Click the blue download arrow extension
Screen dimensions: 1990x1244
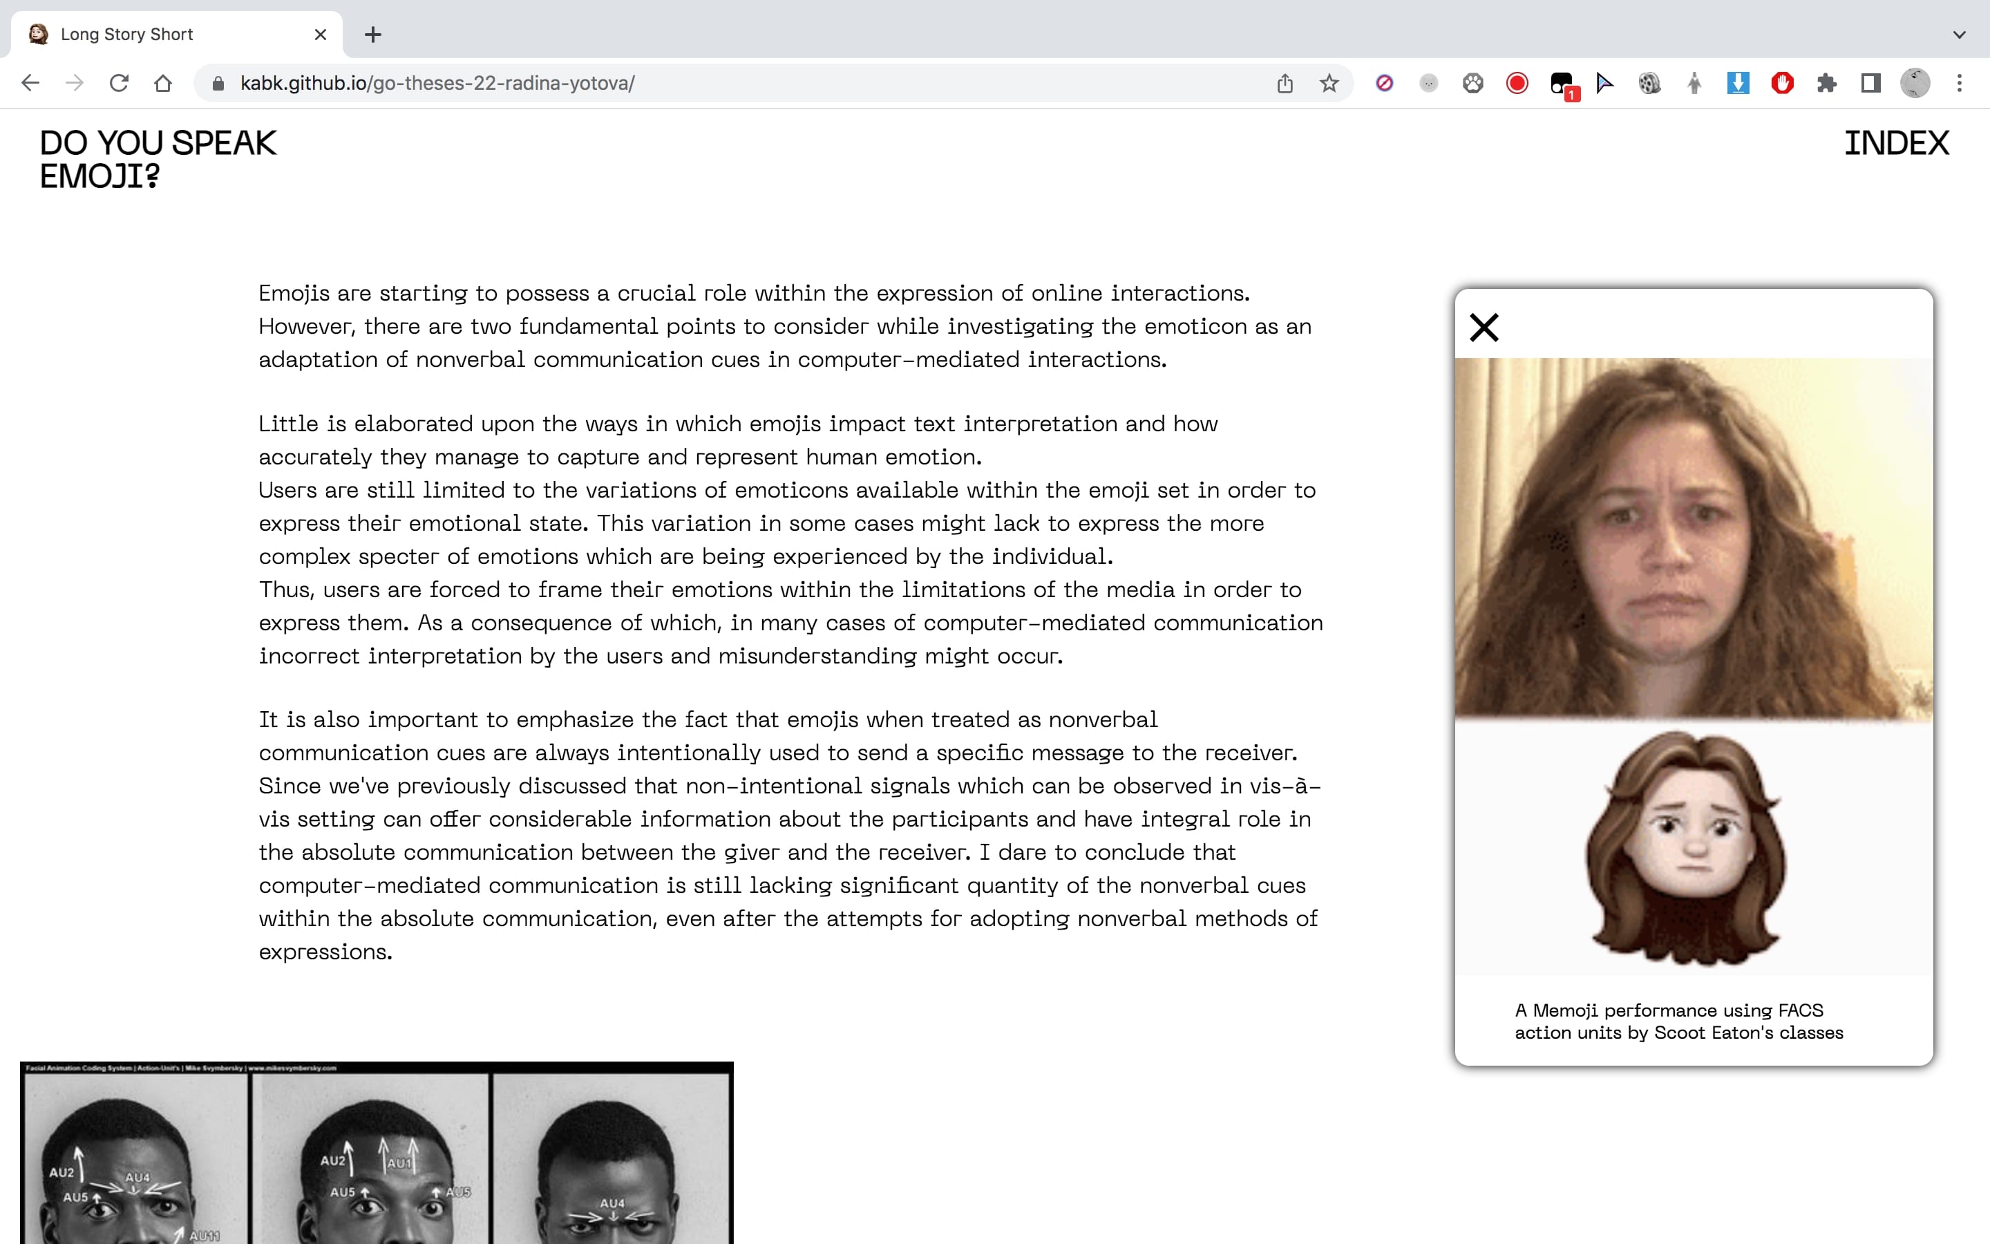[x=1738, y=83]
